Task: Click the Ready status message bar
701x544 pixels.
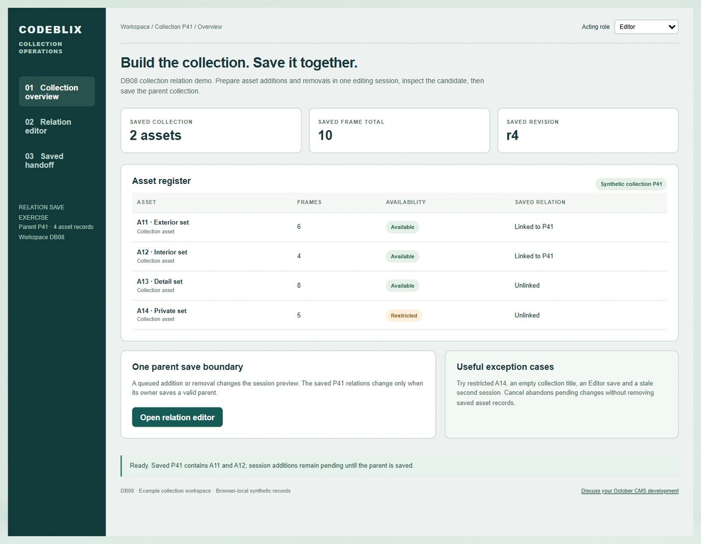Action: pos(399,466)
